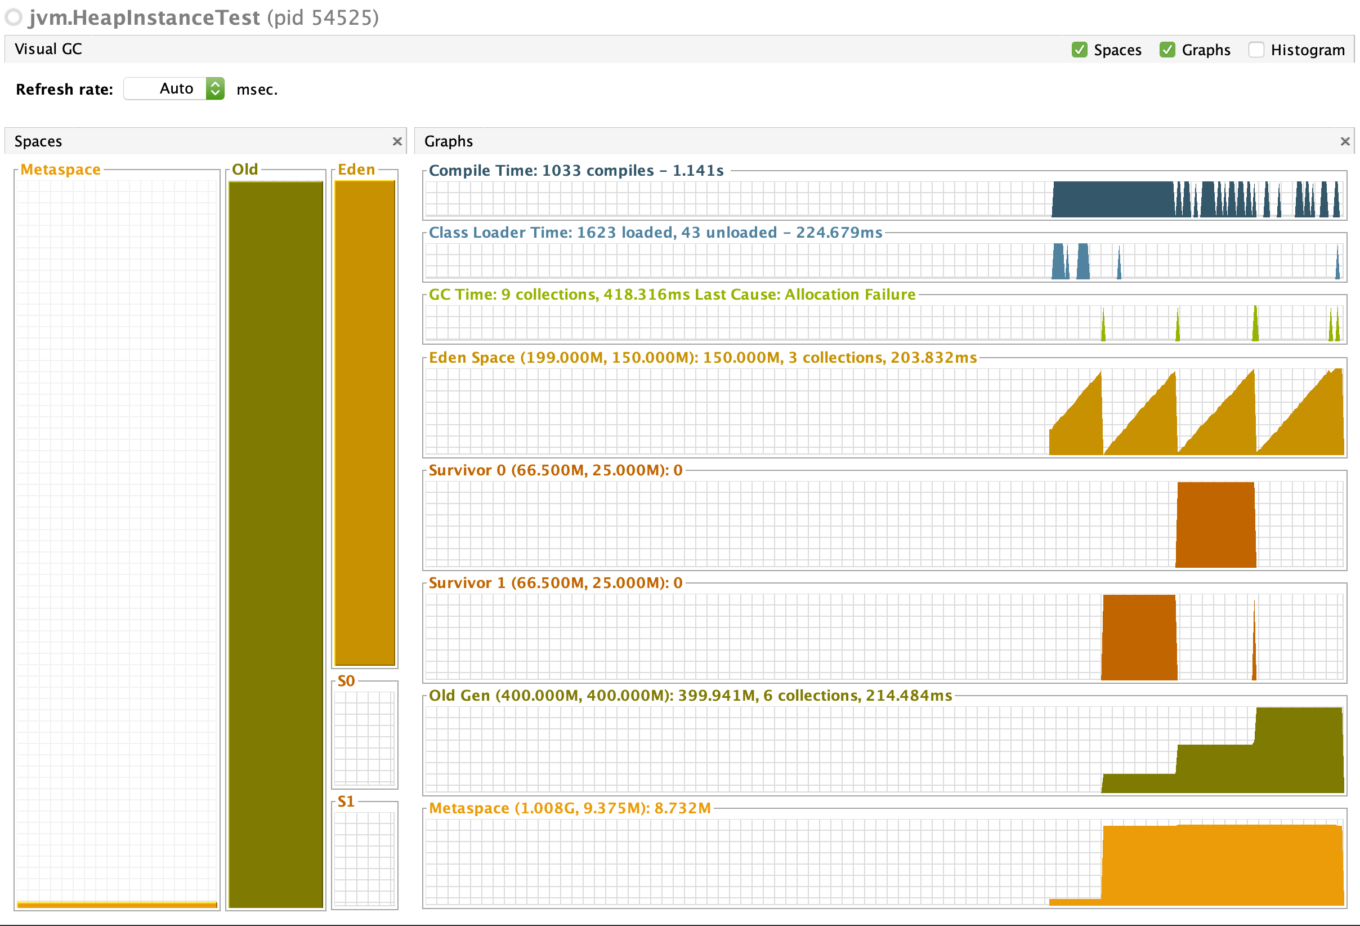1360x926 pixels.
Task: Open the Refresh rate Auto dropdown
Action: [174, 88]
